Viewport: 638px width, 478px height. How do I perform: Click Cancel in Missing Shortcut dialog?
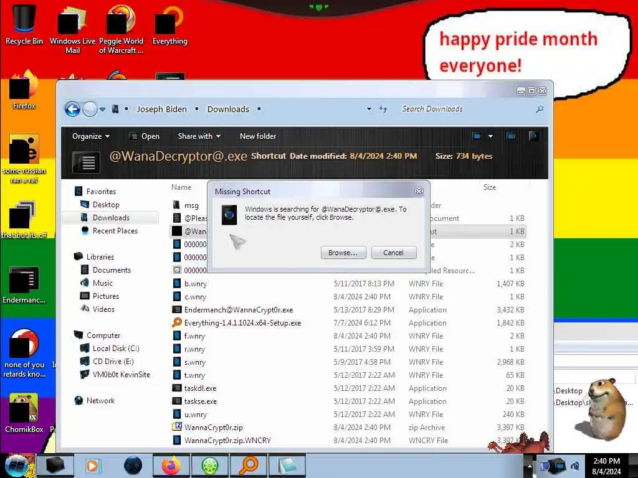[x=394, y=253]
